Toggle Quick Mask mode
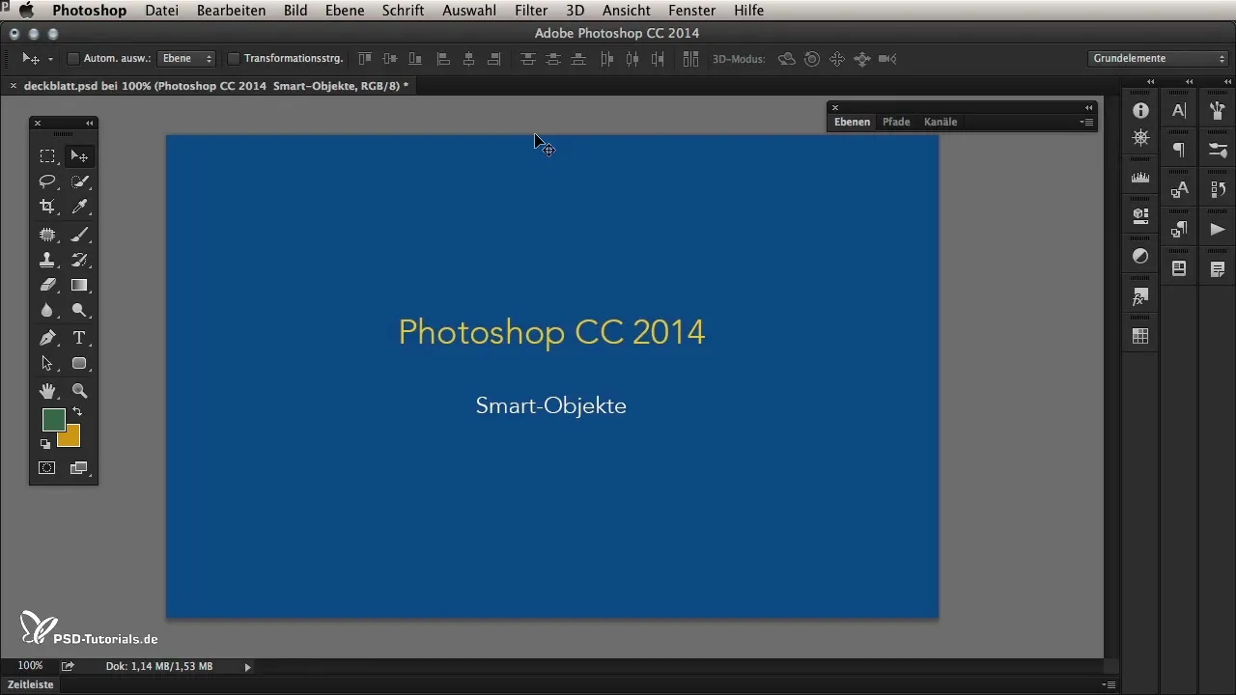The width and height of the screenshot is (1236, 695). pyautogui.click(x=46, y=468)
